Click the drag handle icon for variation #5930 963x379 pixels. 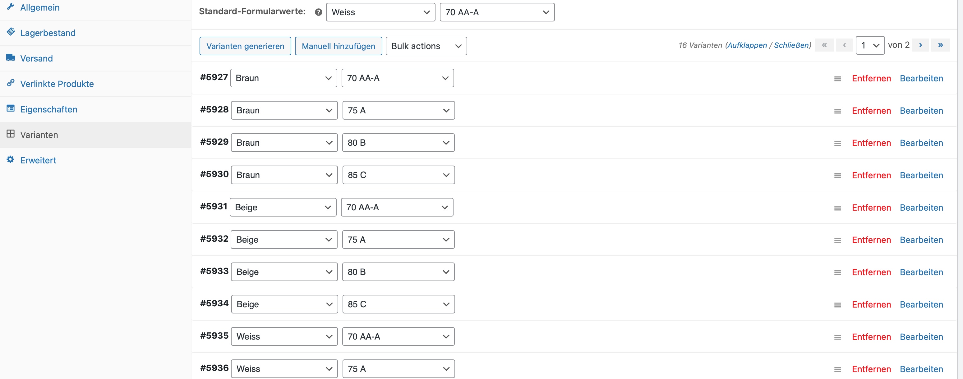coord(838,176)
